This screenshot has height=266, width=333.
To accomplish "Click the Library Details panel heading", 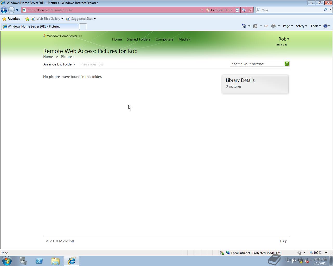I will click(240, 80).
